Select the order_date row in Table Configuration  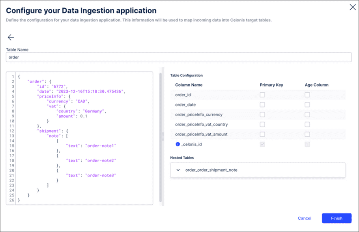[217, 105]
